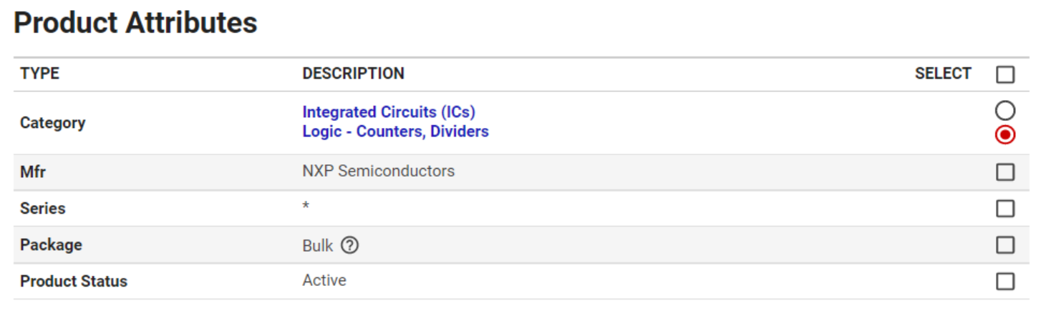Click the Product Attributes heading
The image size is (1056, 311).
(135, 23)
